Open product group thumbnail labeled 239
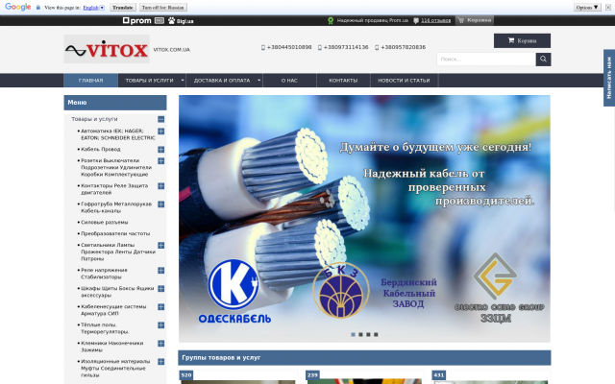This screenshot has width=615, height=384. pos(364,377)
